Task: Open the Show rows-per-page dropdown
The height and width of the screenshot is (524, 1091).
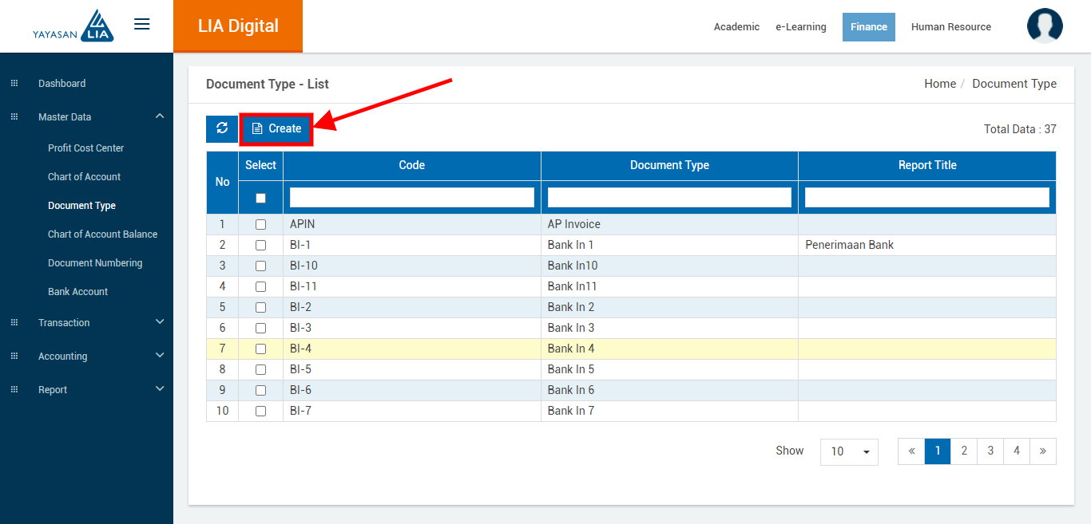Action: [849, 451]
